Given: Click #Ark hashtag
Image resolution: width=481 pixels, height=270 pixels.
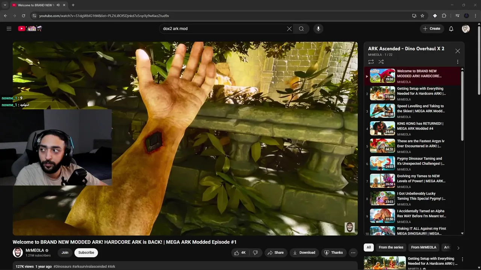Looking at the screenshot, I should 111,267.
